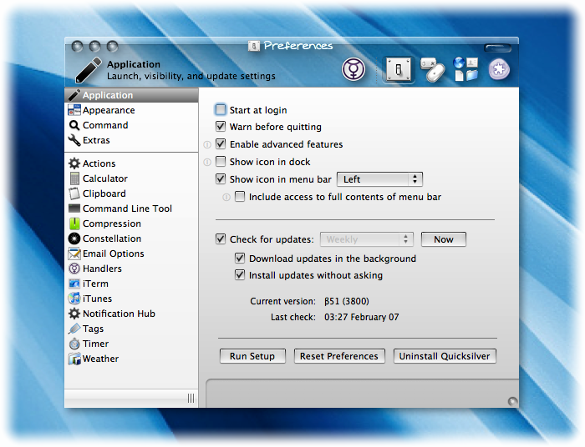Select the Command preference pane
This screenshot has height=447, width=585.
tap(131, 125)
